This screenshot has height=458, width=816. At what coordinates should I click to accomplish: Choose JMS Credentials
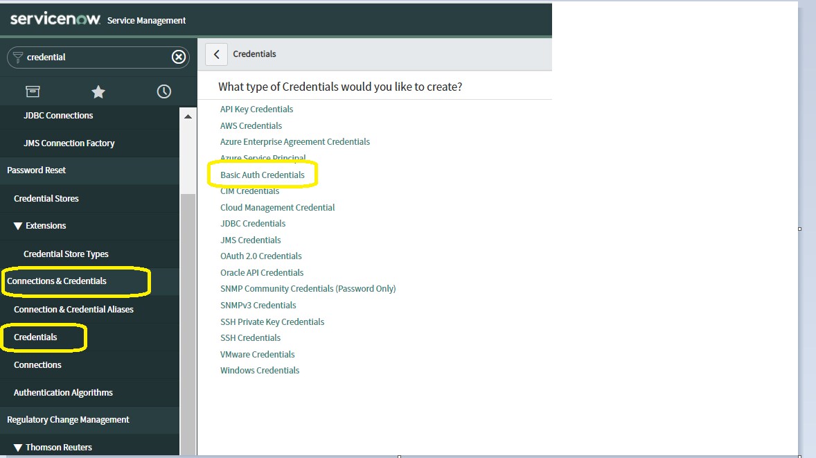250,240
